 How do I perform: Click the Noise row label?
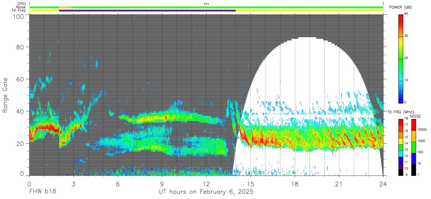pyautogui.click(x=20, y=7)
